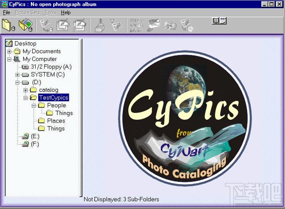
Task: Select the highlighted TestCypics folder
Action: [54, 98]
